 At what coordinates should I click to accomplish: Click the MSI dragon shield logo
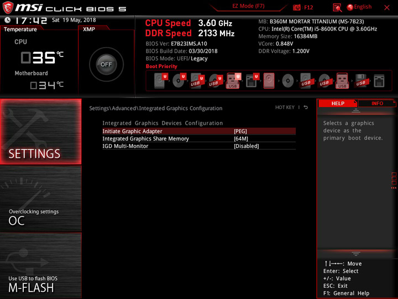click(x=8, y=7)
